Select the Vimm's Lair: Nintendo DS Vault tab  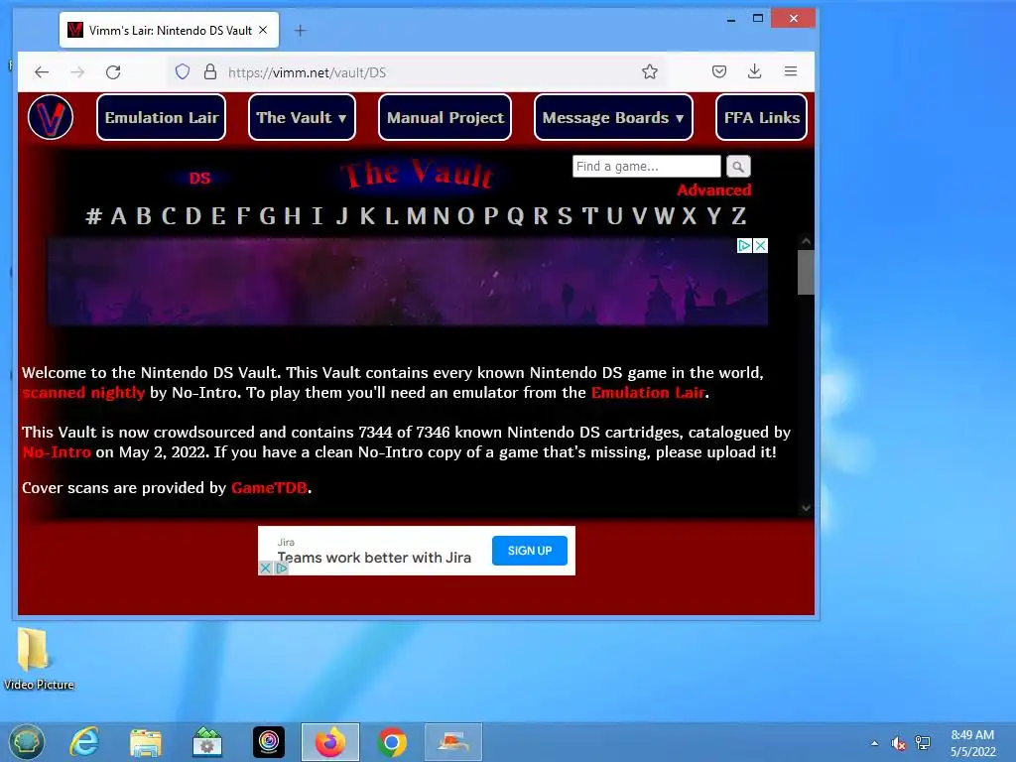click(169, 30)
